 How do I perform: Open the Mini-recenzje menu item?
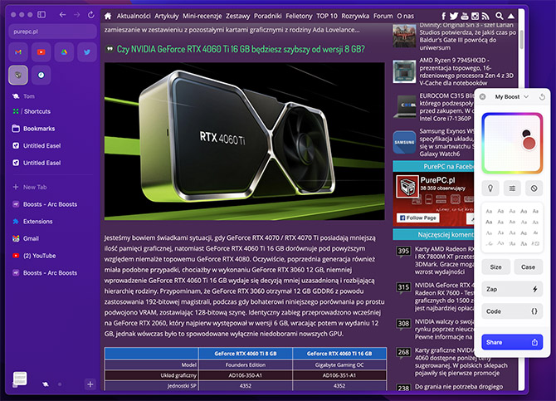click(202, 16)
